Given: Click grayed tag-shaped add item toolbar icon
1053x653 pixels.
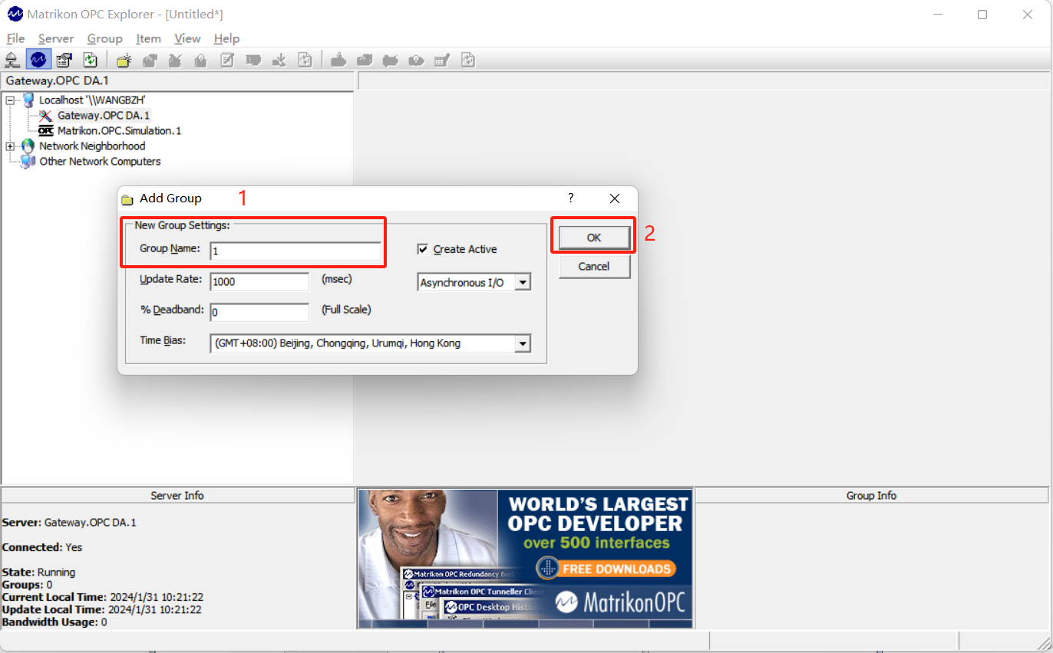Looking at the screenshot, I should point(338,60).
